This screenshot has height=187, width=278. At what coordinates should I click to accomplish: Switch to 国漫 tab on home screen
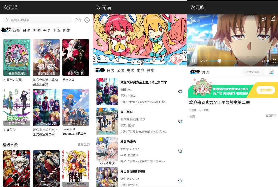tap(36, 31)
